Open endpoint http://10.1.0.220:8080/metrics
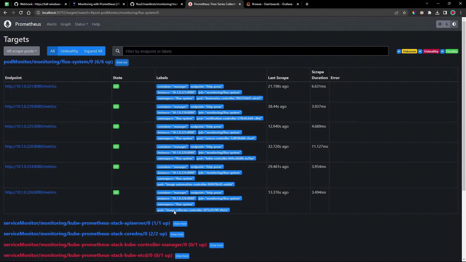 click(x=31, y=146)
